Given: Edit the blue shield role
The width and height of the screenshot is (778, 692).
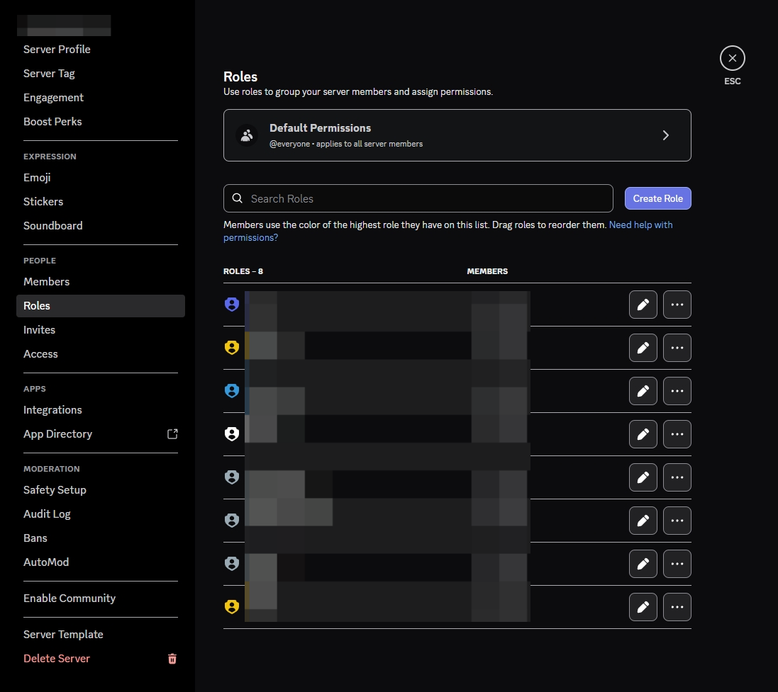Looking at the screenshot, I should coord(643,390).
